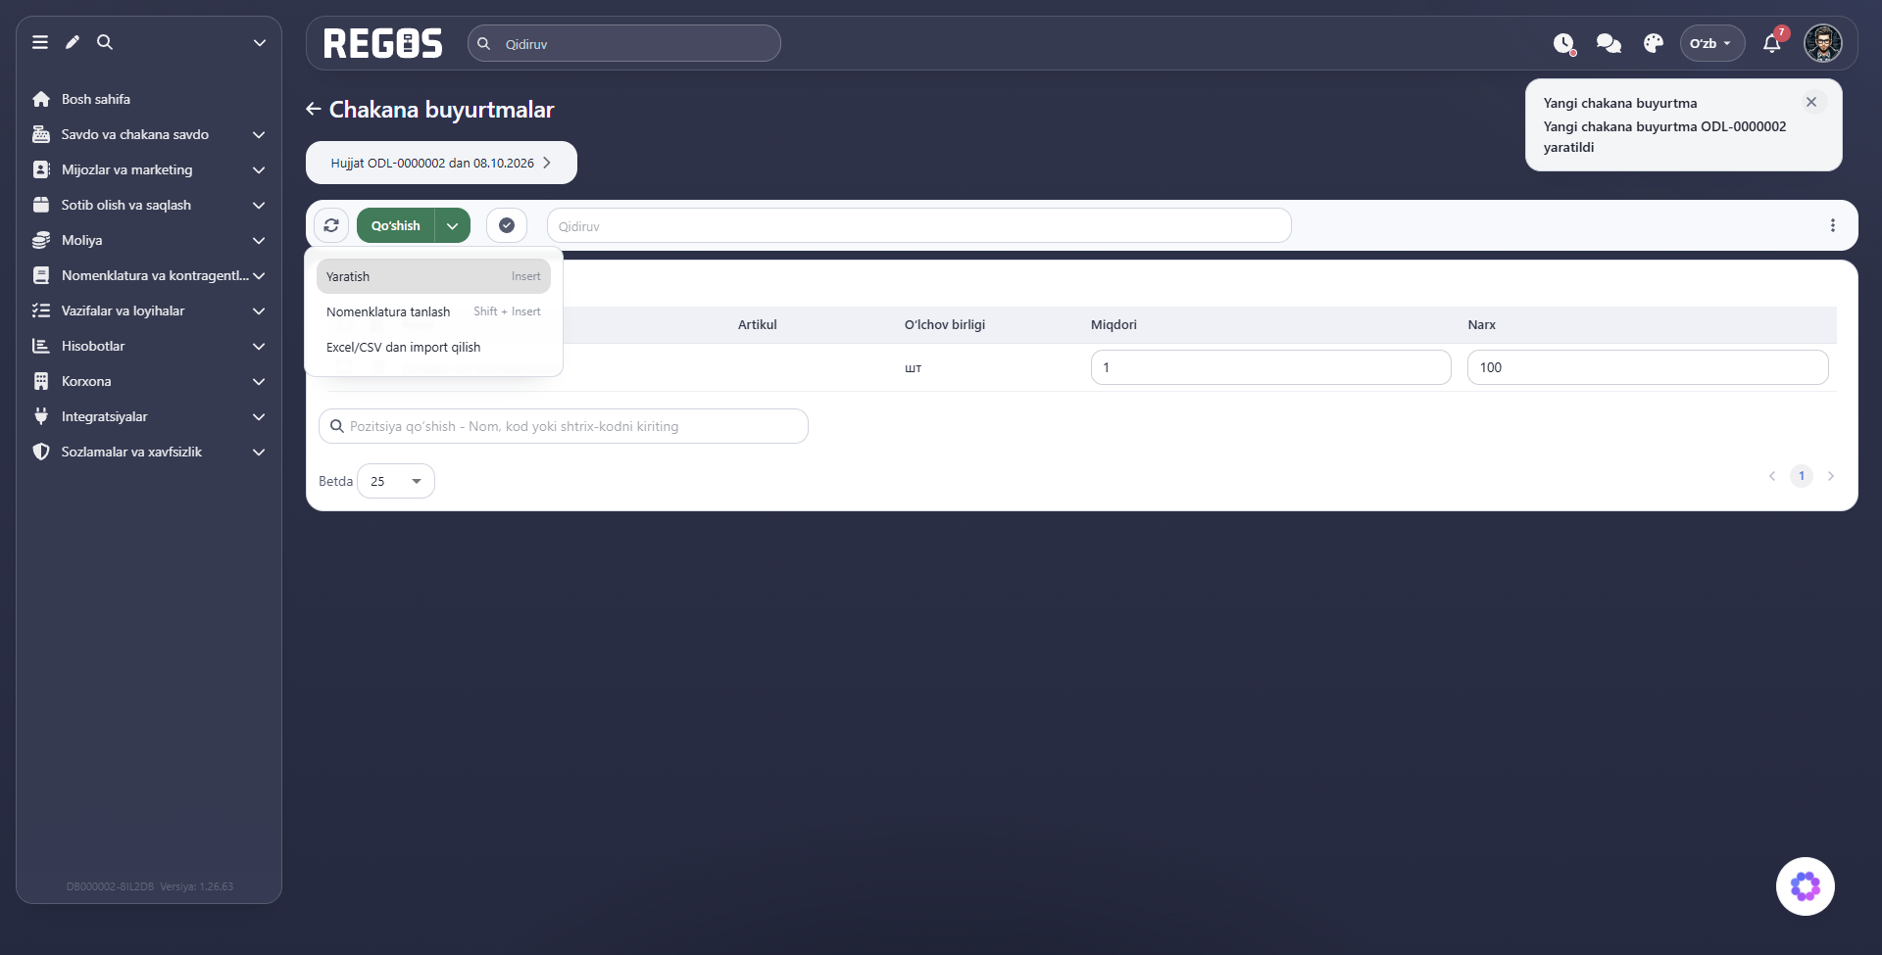Close the Yangi chakana buyurtma notification
This screenshot has height=955, width=1882.
(x=1811, y=102)
